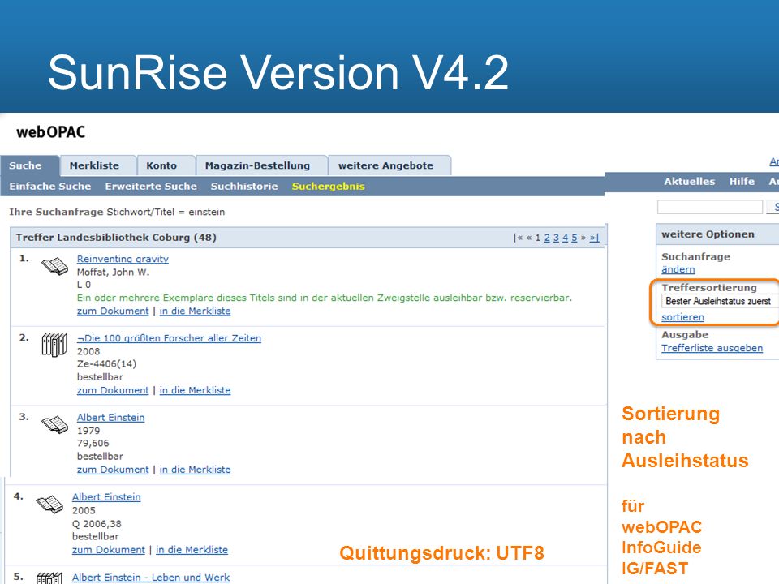779x584 pixels.
Task: Open Albert Einstein - Leben und Werk
Action: pyautogui.click(x=151, y=578)
